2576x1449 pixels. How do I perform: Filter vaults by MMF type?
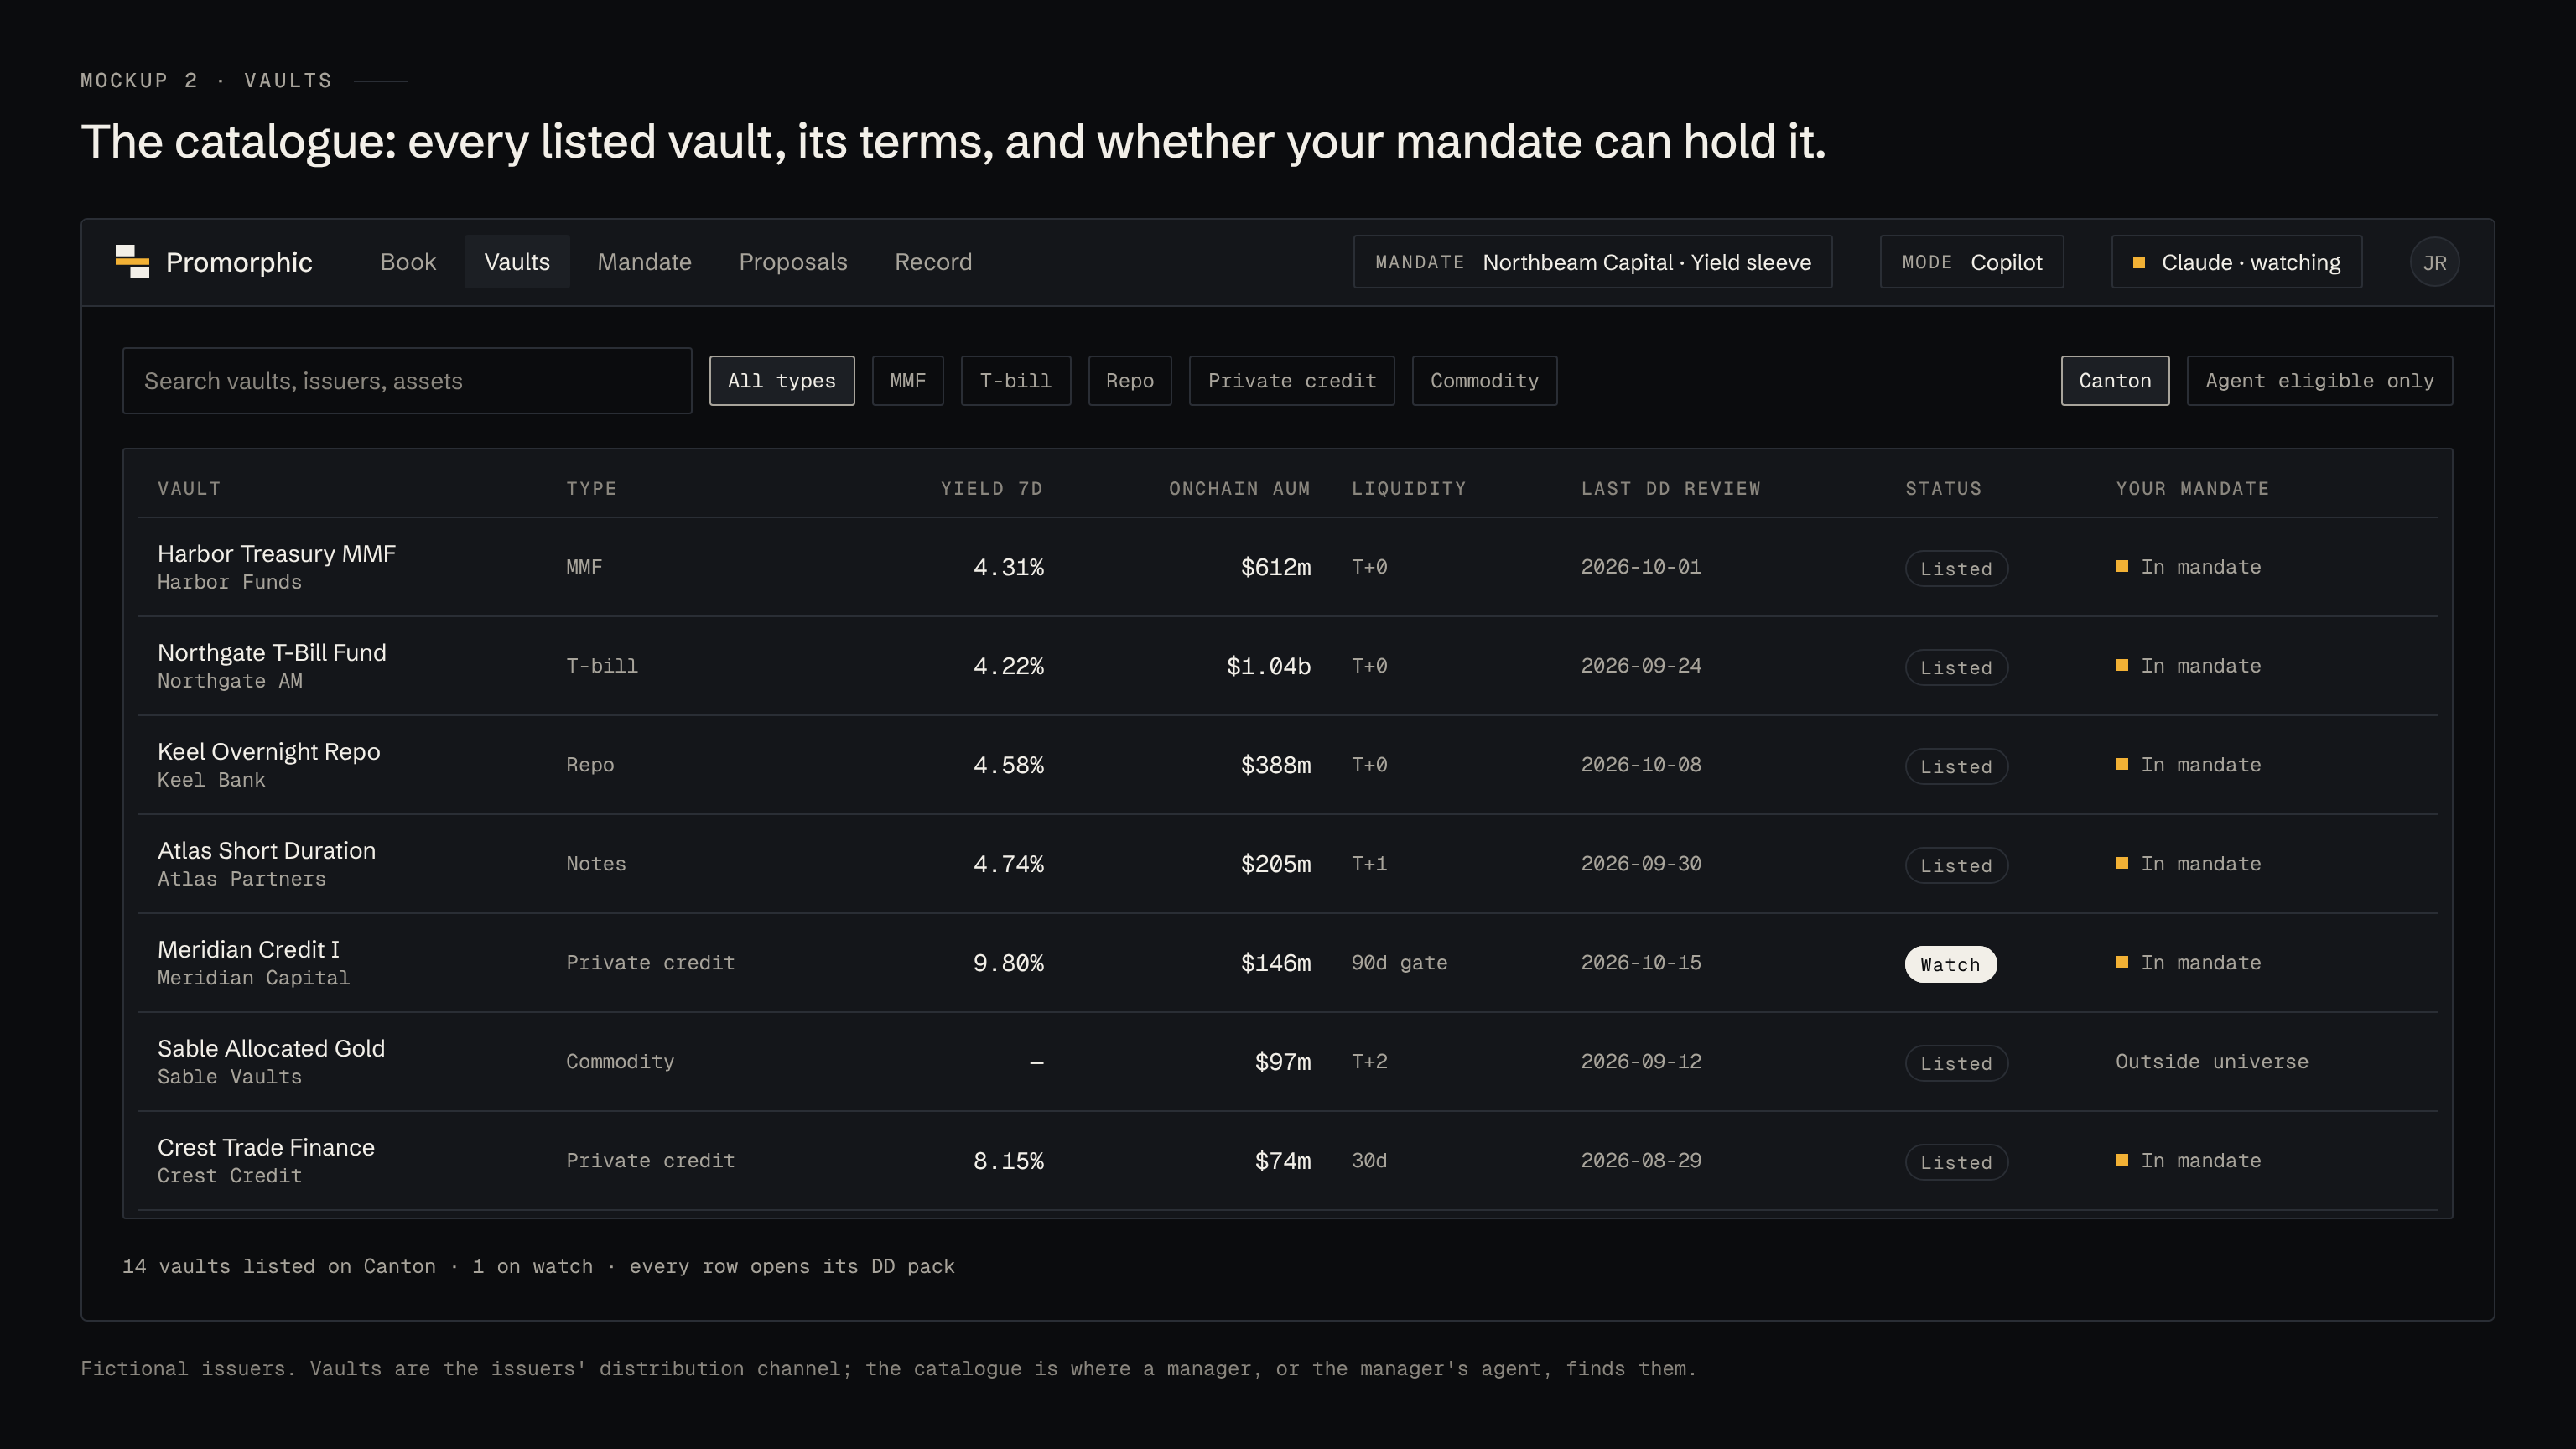(908, 381)
